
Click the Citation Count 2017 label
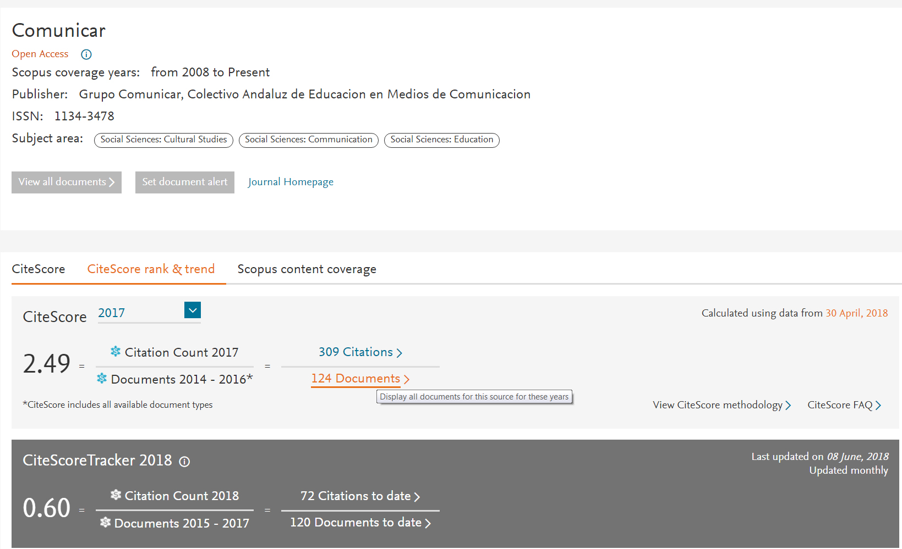click(x=182, y=353)
